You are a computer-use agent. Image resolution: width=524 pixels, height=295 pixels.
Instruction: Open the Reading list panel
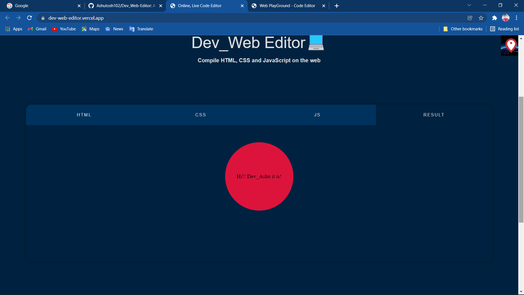tap(505, 29)
